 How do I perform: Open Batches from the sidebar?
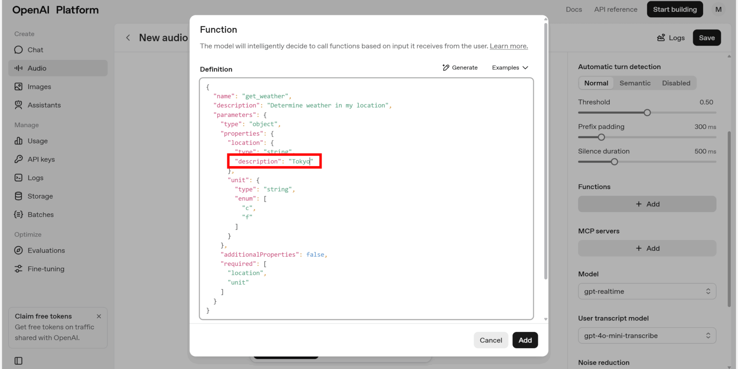click(40, 215)
